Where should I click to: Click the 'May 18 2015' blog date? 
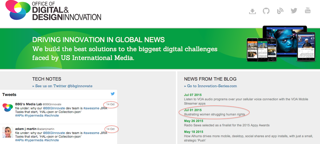[194, 132]
